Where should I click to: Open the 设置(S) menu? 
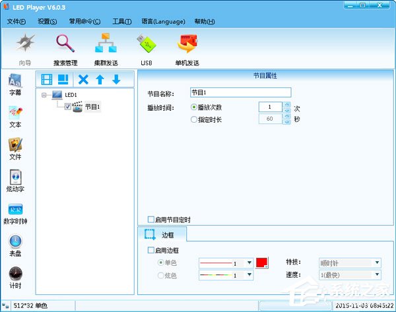pos(48,22)
